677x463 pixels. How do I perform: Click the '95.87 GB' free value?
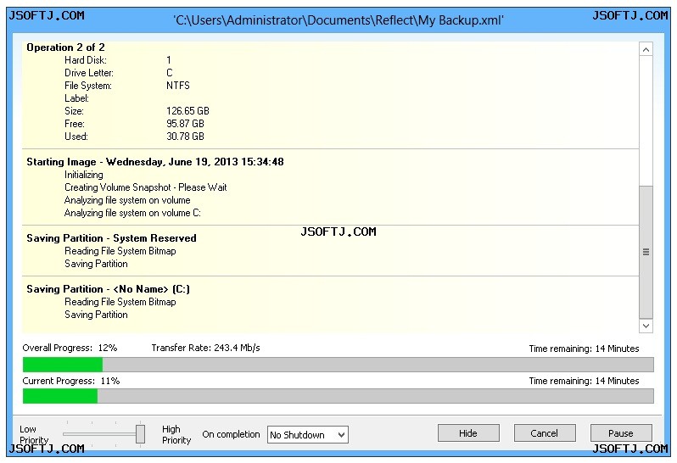(x=185, y=124)
